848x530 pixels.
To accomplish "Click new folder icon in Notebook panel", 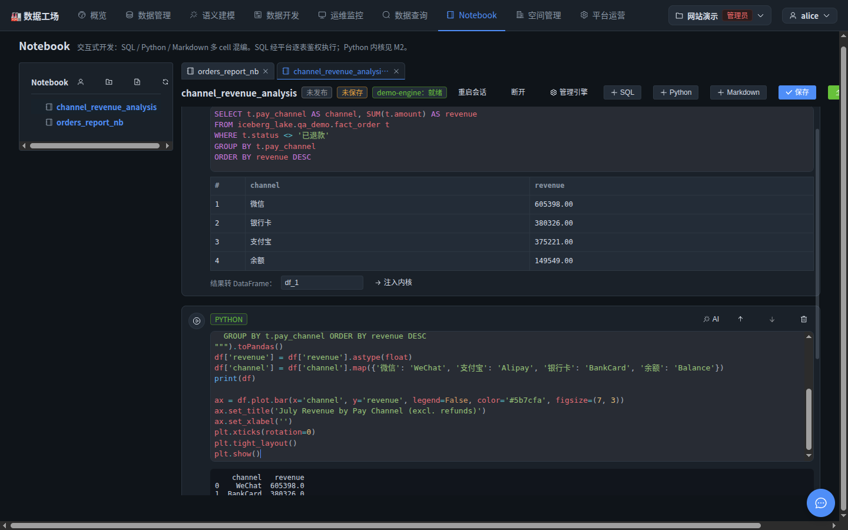I will pyautogui.click(x=109, y=82).
